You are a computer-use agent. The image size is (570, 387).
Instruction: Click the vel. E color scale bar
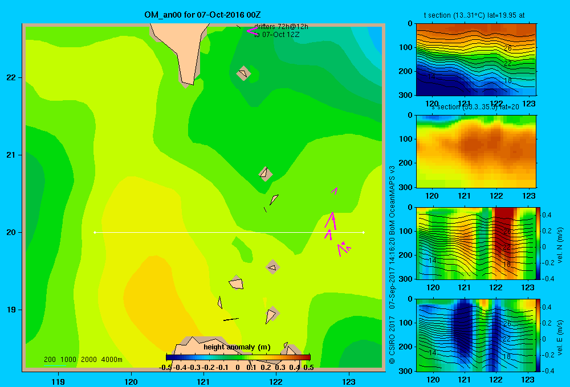tap(538, 335)
